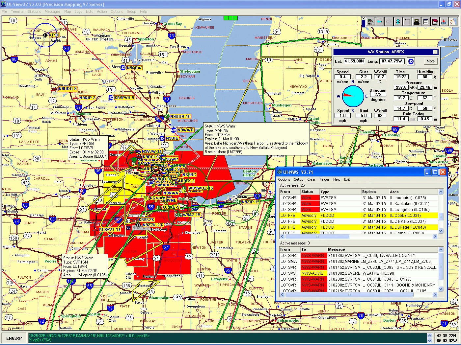Click the active areas list up scroll arrow
Viewport: 461px width, 345px height.
click(x=441, y=192)
